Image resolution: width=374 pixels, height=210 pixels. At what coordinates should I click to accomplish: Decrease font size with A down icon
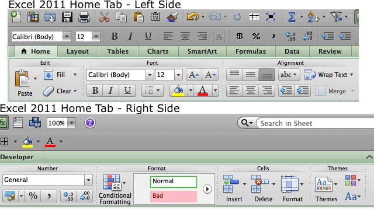[210, 75]
